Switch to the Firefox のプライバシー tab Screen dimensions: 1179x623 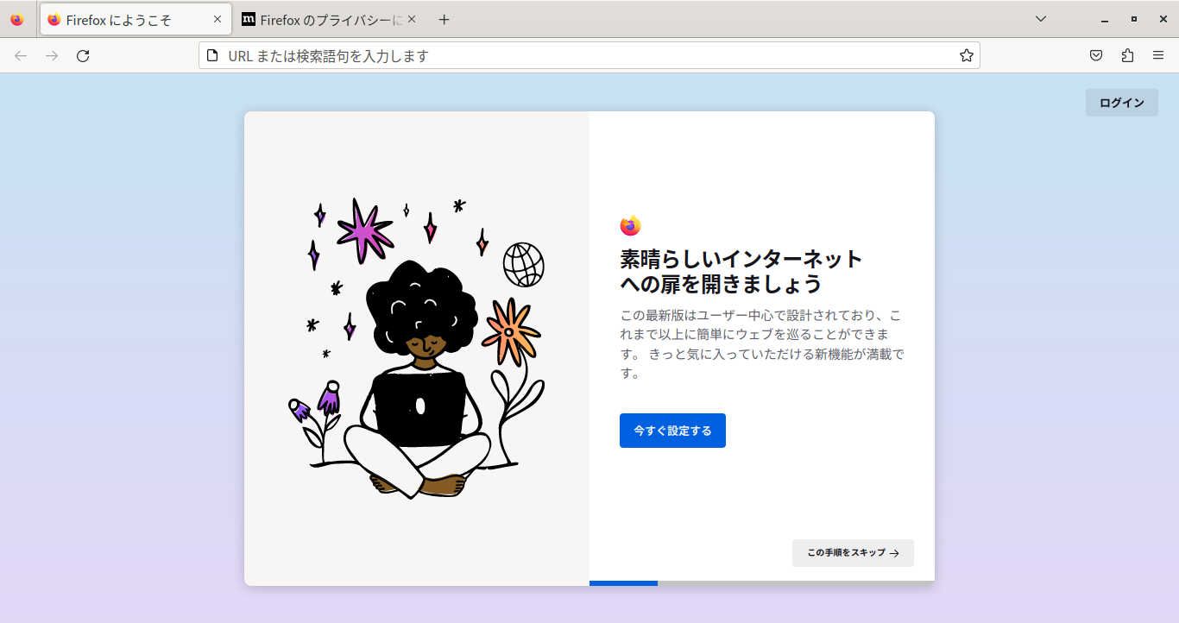[329, 19]
